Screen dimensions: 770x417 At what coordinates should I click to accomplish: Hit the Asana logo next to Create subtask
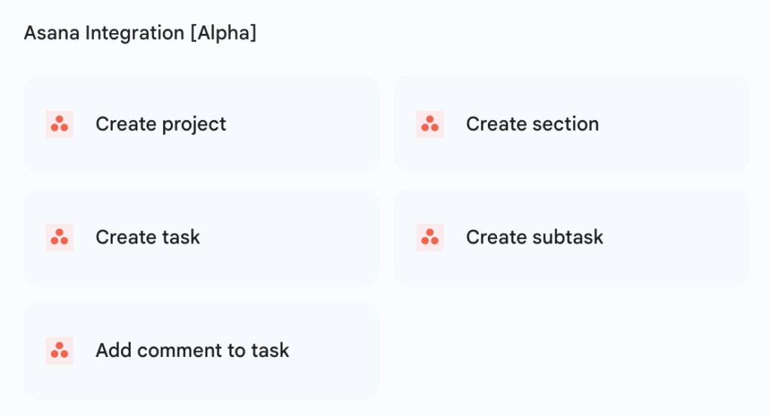pyautogui.click(x=430, y=237)
